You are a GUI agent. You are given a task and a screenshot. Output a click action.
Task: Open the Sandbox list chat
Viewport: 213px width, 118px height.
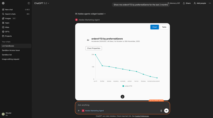[x=16, y=55]
